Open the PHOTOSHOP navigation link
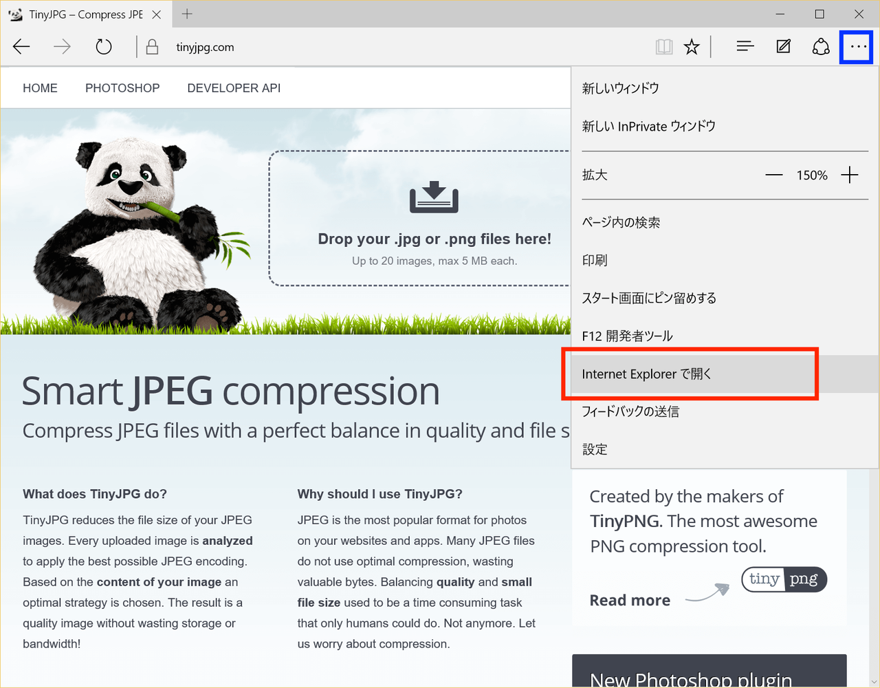Image resolution: width=880 pixels, height=688 pixels. tap(122, 88)
